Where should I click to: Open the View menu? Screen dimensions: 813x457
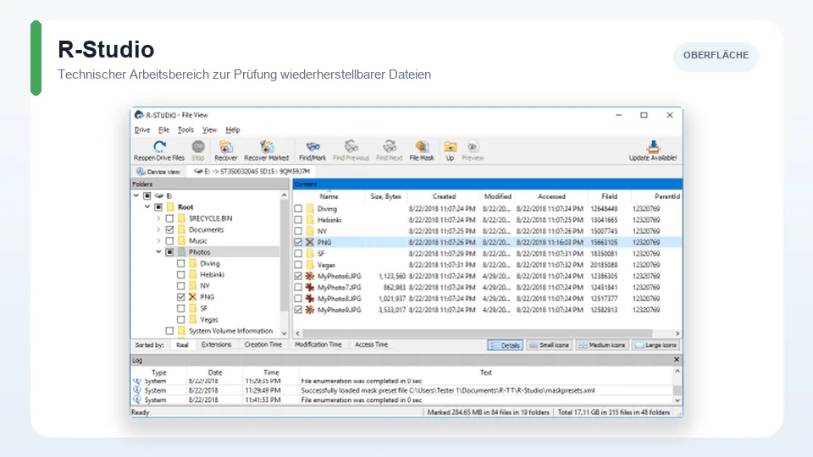click(209, 129)
